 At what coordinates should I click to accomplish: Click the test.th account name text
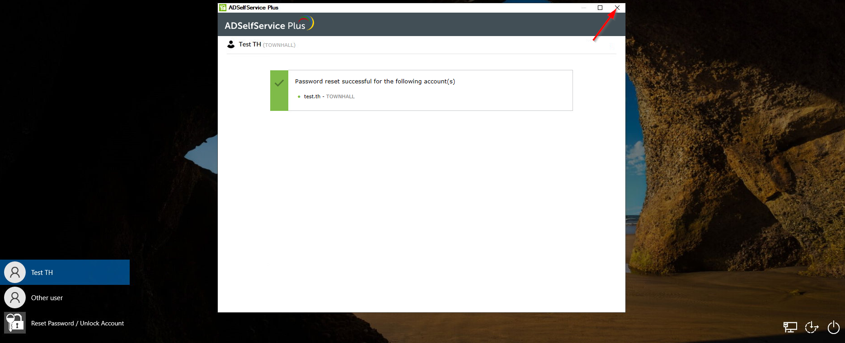[x=312, y=96]
